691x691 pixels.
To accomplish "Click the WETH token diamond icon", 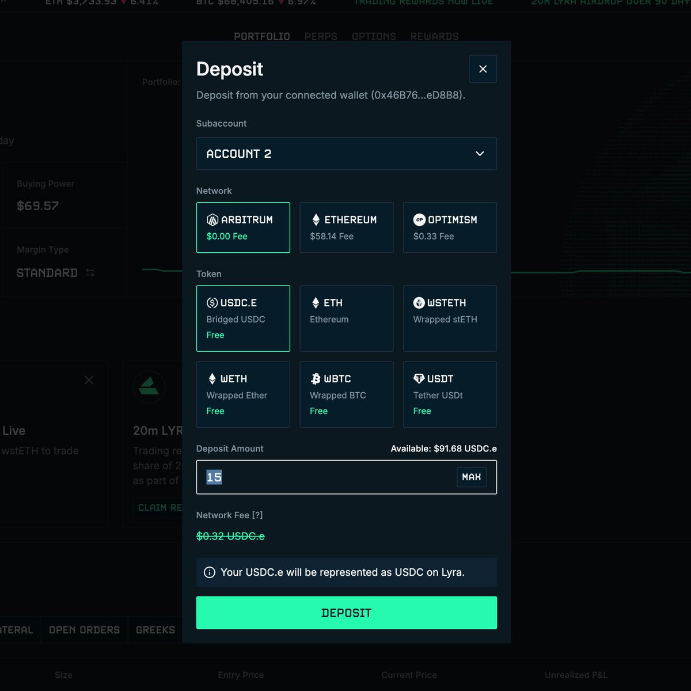I will point(212,379).
